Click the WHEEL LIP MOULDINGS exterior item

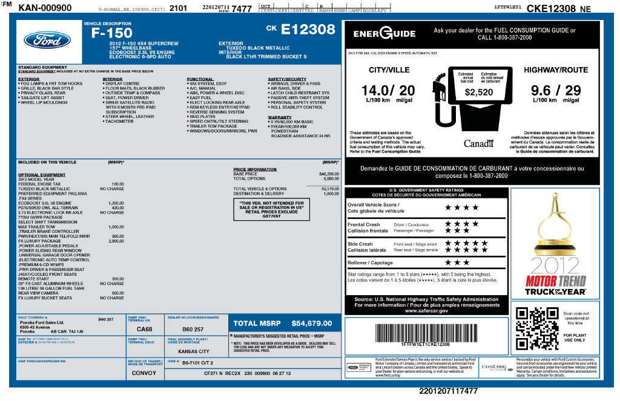pyautogui.click(x=44, y=102)
